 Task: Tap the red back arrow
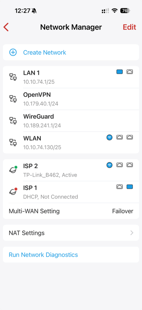coord(6,27)
